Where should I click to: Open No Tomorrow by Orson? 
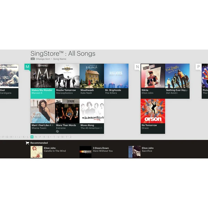[153, 116]
